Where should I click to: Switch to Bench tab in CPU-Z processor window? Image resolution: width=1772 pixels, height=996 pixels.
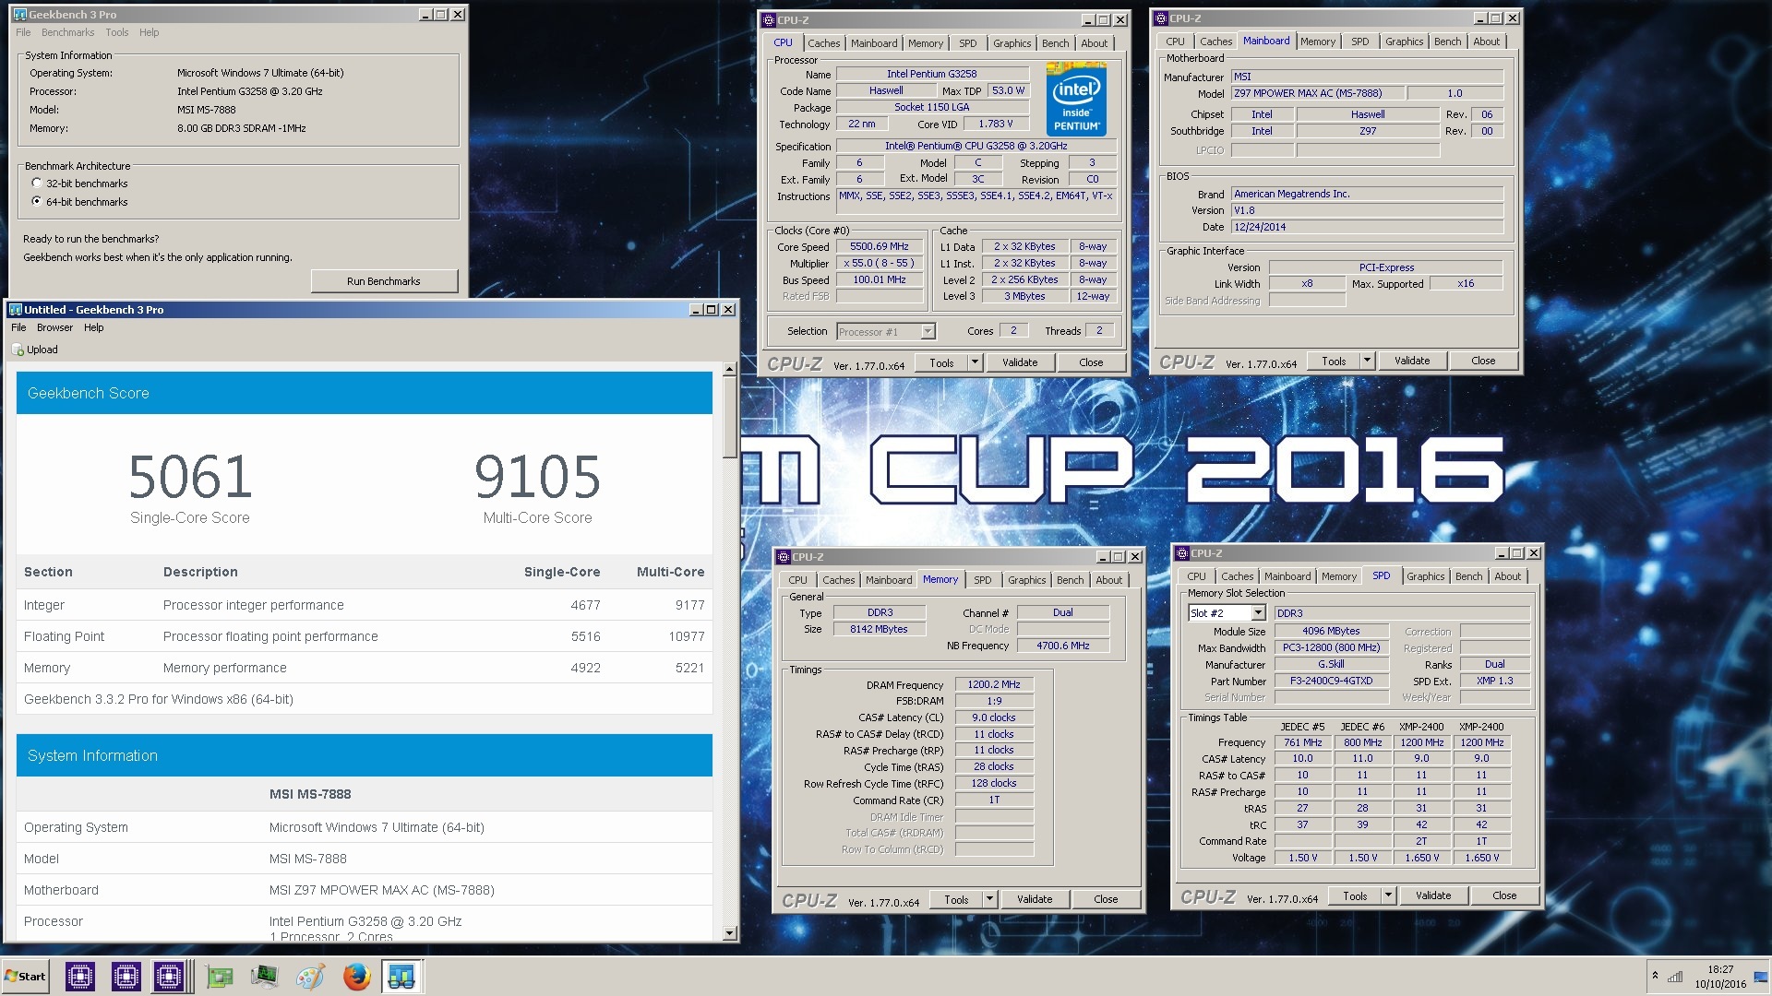[x=1055, y=43]
